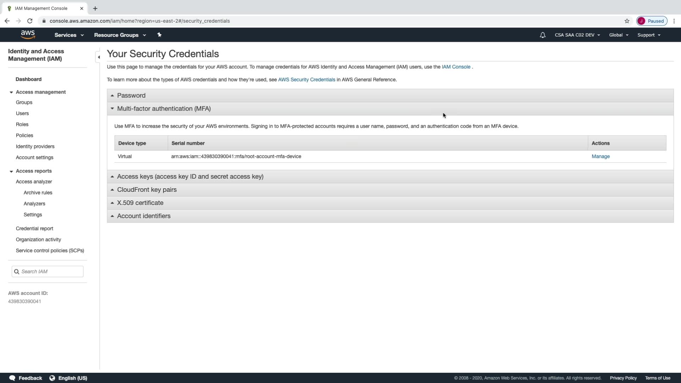This screenshot has width=681, height=383.
Task: Click the Manage link for MFA device
Action: [600, 156]
